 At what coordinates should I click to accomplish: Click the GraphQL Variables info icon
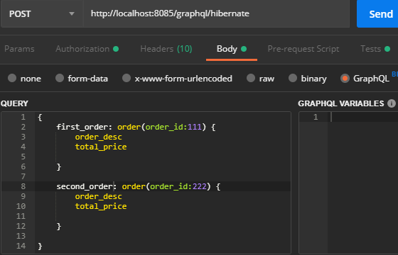coord(392,103)
